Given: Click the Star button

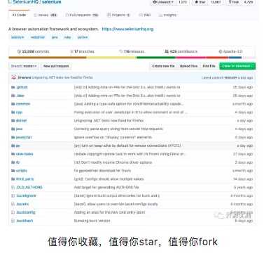Looking at the screenshot, I should point(200,2).
